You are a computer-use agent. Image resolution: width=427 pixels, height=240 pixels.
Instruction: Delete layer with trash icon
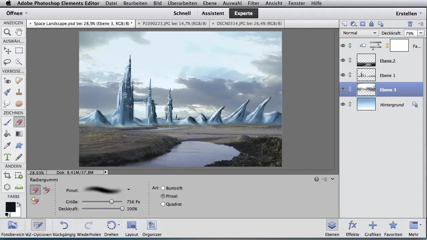point(410,24)
